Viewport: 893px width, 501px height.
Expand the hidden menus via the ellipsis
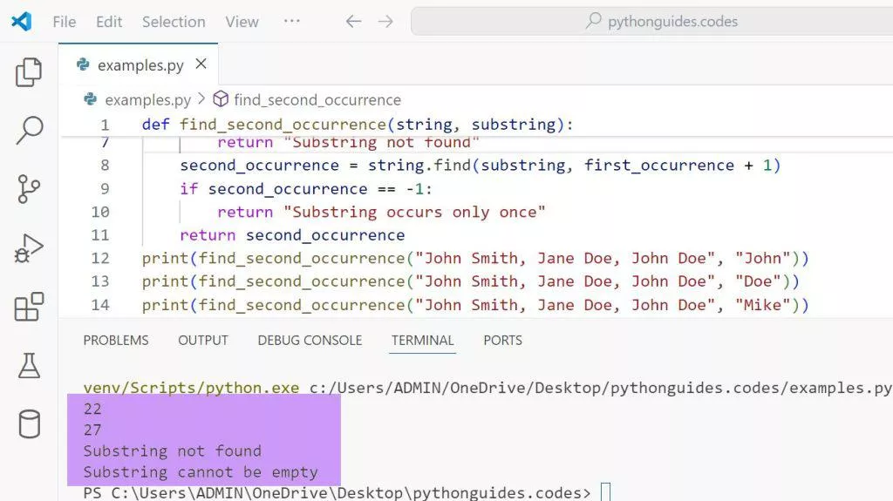click(292, 22)
